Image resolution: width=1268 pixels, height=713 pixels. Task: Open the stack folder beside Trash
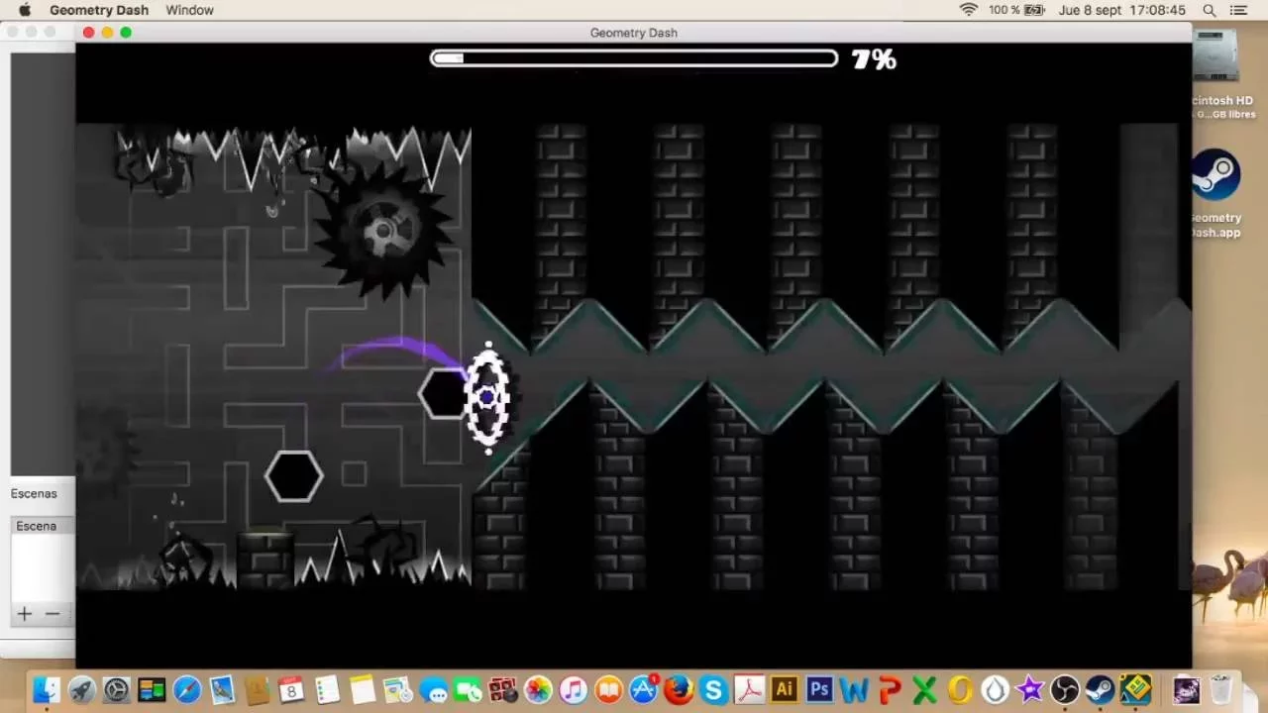coord(1186,689)
